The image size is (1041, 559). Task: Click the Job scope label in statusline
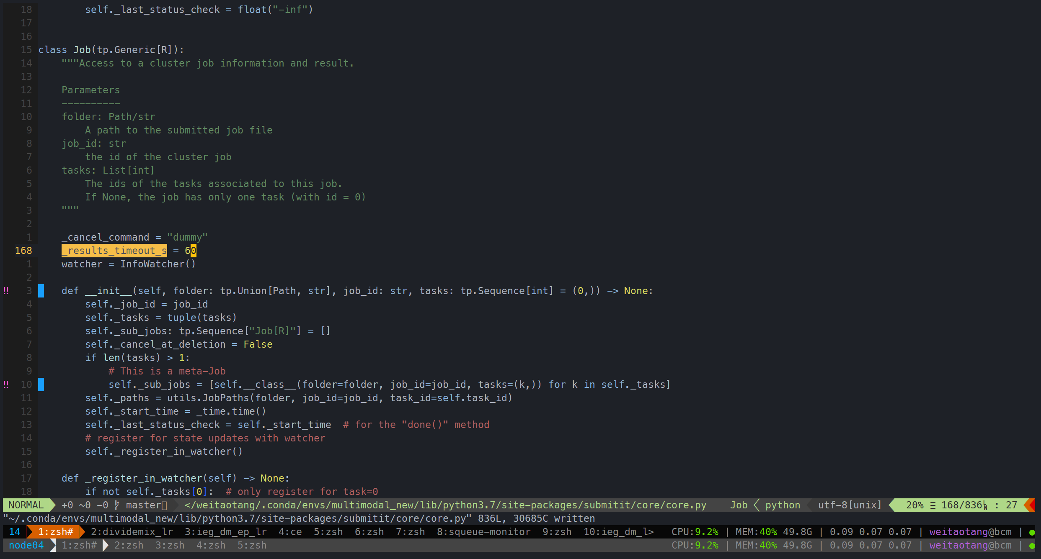[739, 505]
